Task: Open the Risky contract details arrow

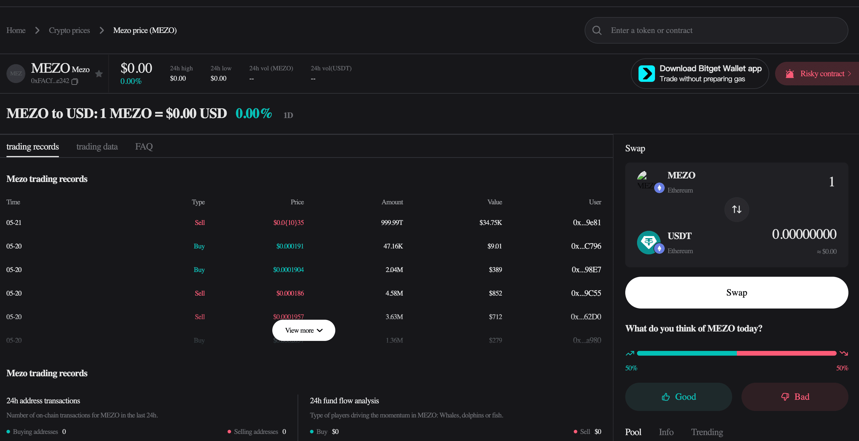Action: pyautogui.click(x=849, y=74)
